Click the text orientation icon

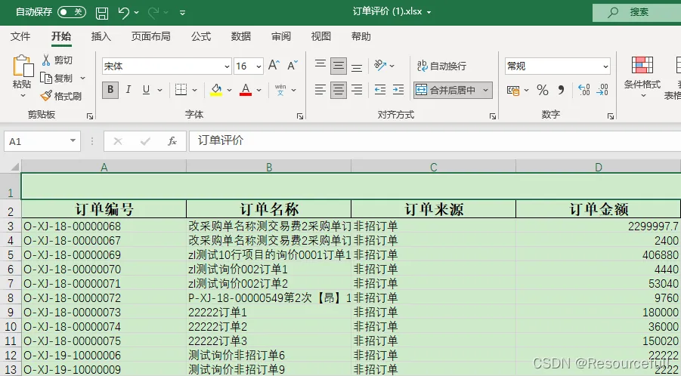click(x=380, y=66)
